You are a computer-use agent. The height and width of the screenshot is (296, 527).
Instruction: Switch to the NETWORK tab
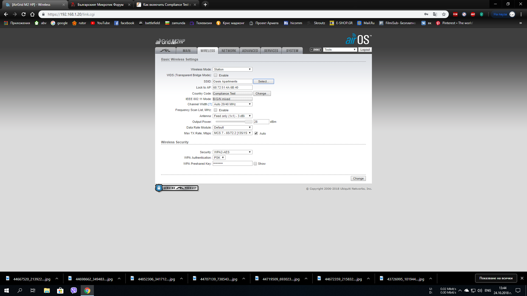tap(229, 51)
